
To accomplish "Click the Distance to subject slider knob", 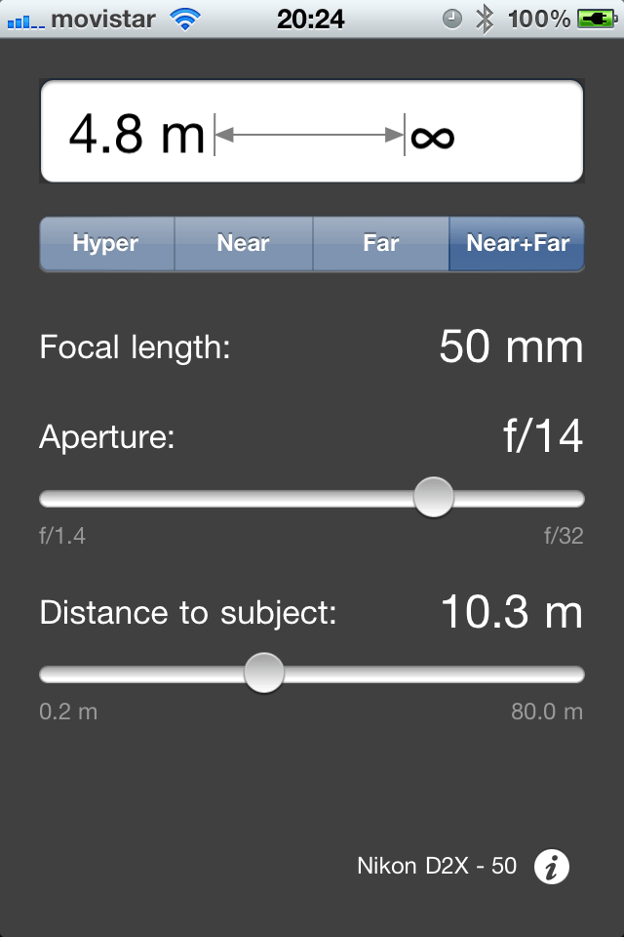I will pos(264,672).
